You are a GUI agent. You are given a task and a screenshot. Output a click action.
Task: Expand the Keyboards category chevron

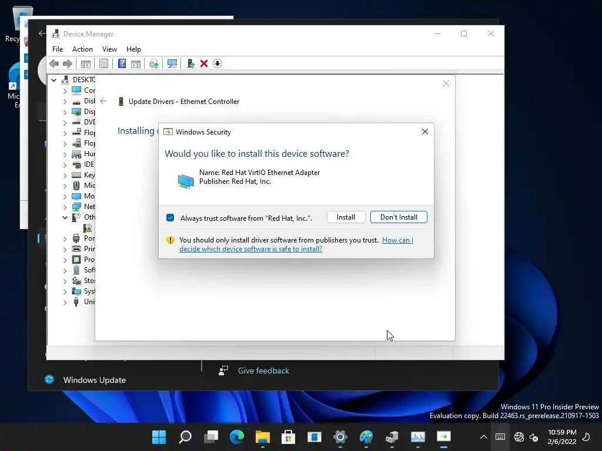coord(65,176)
